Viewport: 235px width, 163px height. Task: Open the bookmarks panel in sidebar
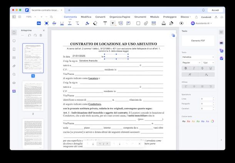[x=14, y=49]
